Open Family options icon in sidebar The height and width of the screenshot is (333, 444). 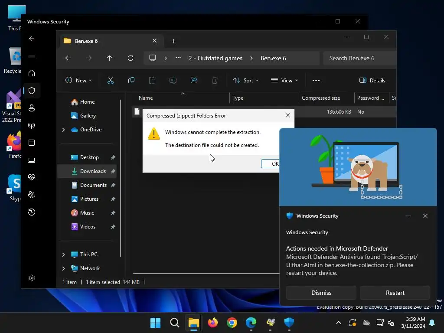coord(32,195)
